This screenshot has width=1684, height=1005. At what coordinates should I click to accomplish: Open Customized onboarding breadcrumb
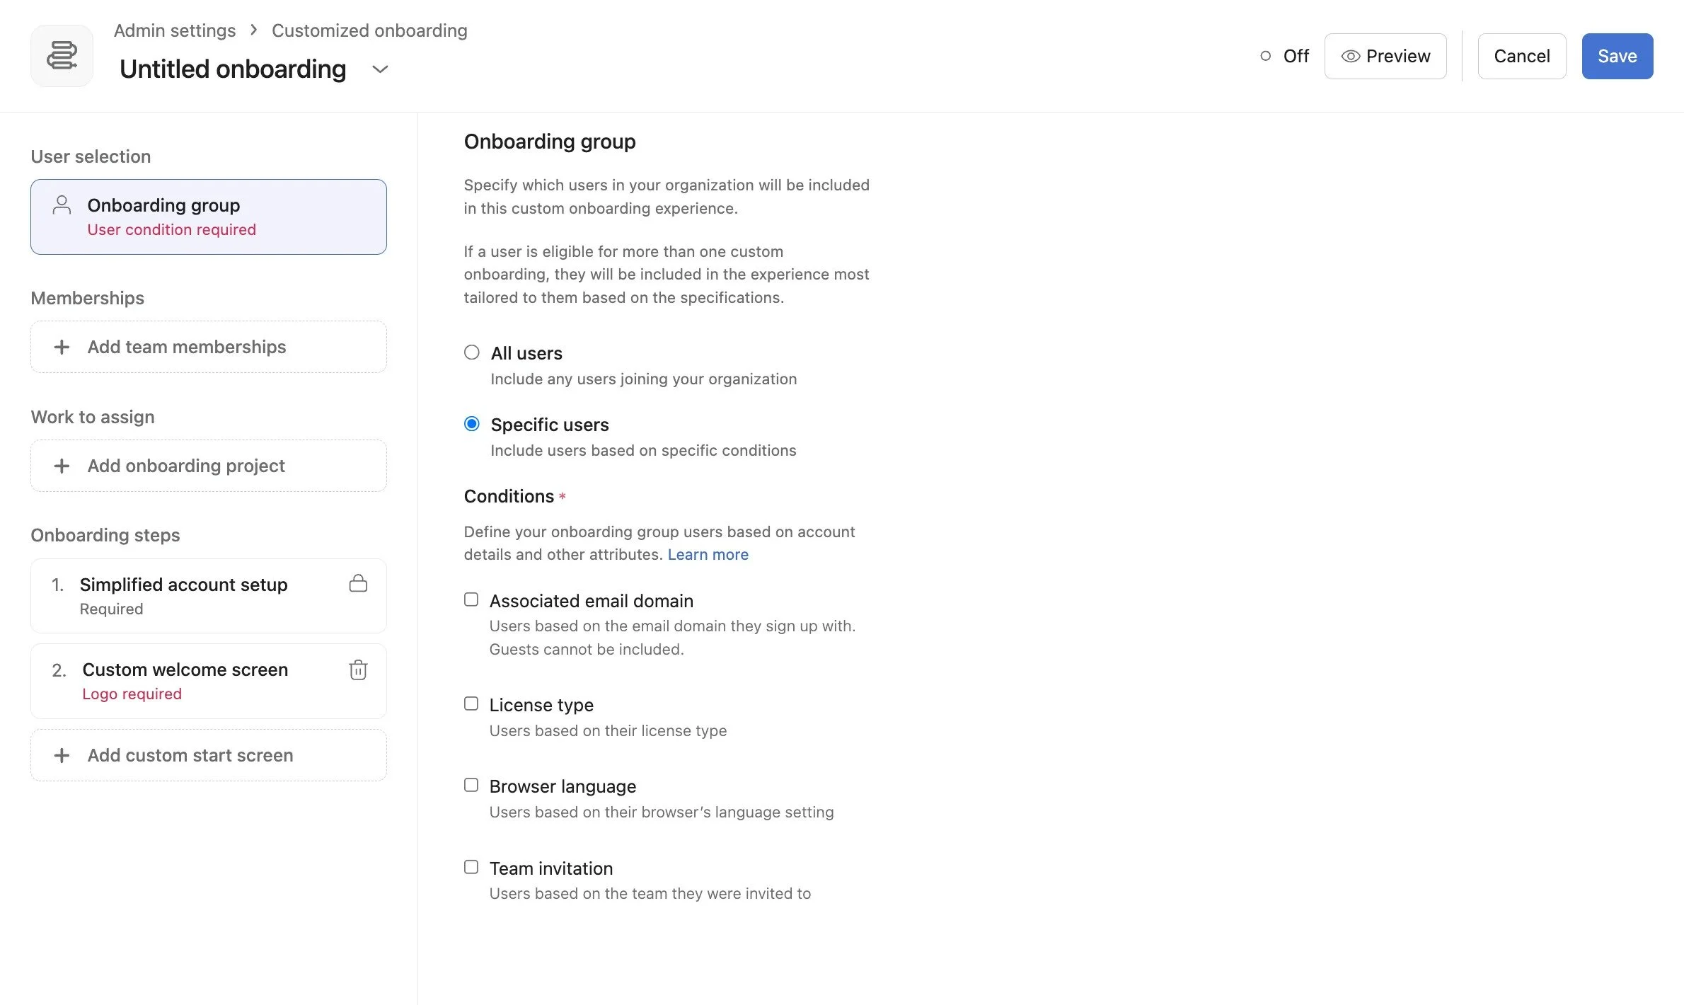(x=369, y=30)
